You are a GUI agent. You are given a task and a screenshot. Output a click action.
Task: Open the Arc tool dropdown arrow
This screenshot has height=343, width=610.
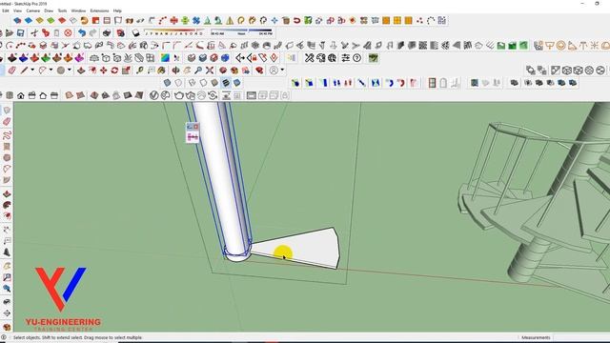point(51,71)
